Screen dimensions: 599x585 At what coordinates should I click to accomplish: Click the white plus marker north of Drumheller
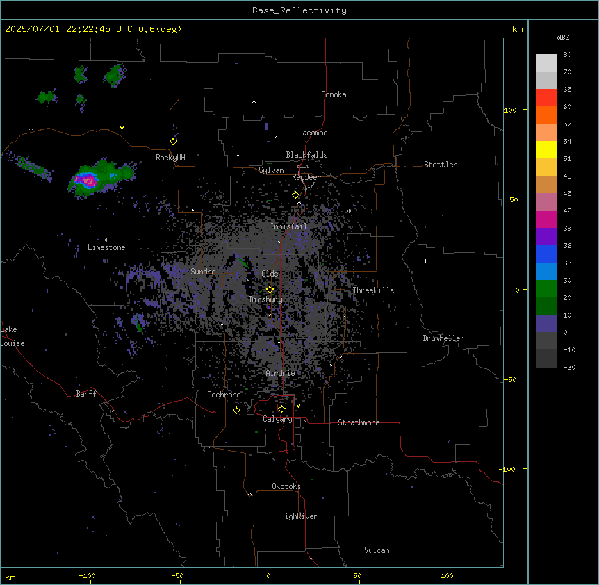tap(425, 261)
